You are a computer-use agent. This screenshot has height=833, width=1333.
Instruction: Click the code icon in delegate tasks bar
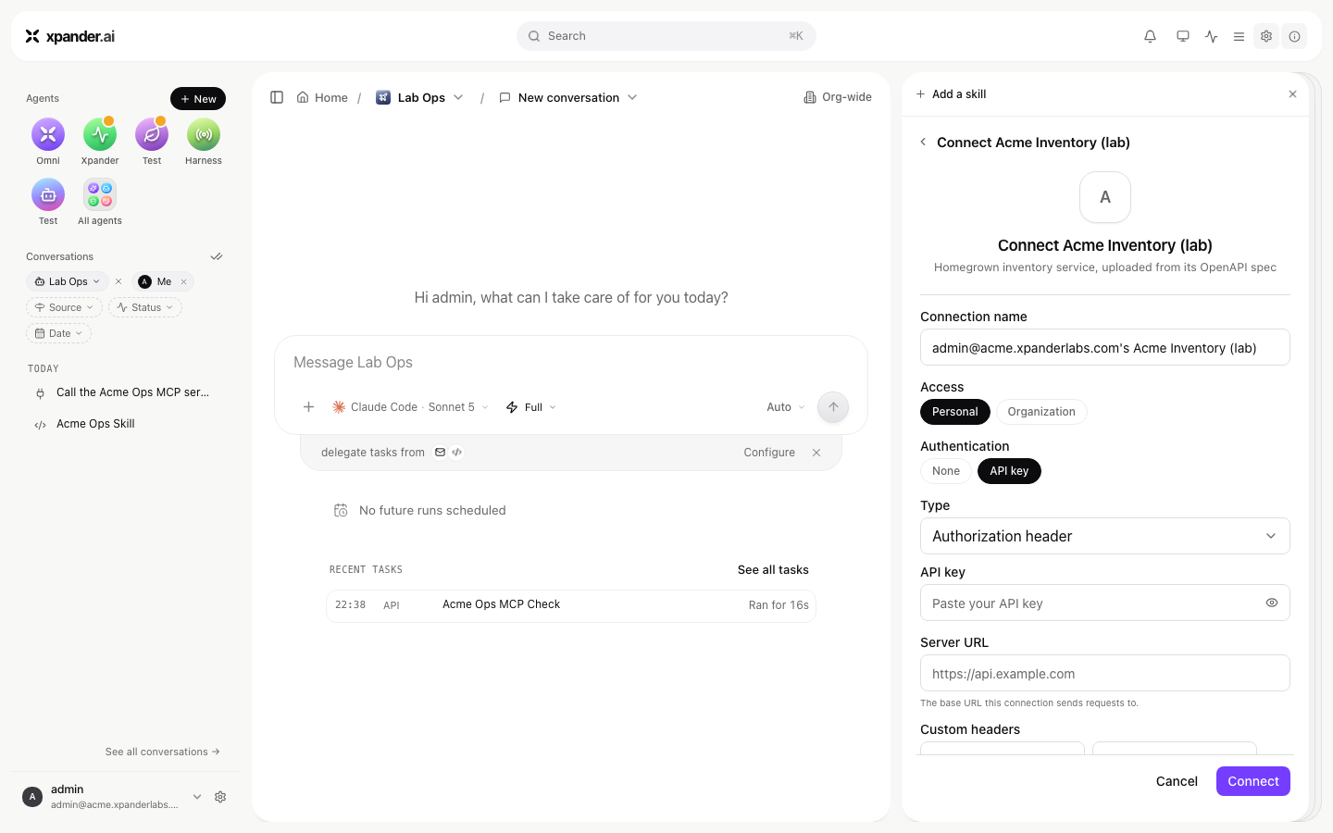pos(457,453)
